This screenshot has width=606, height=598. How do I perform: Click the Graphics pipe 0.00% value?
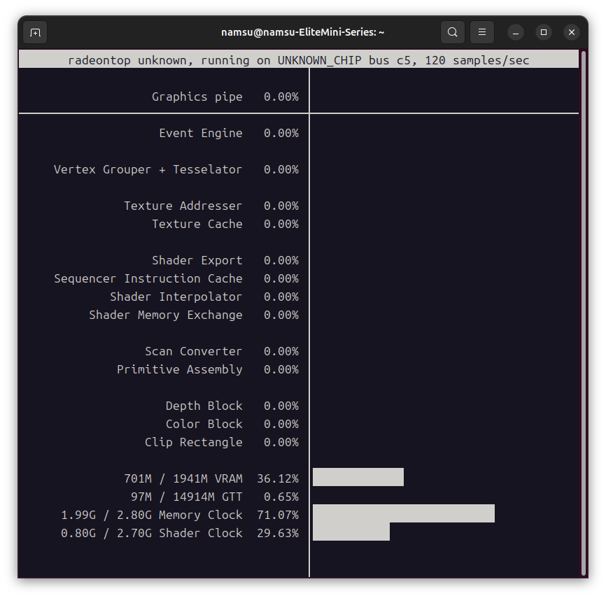[281, 97]
